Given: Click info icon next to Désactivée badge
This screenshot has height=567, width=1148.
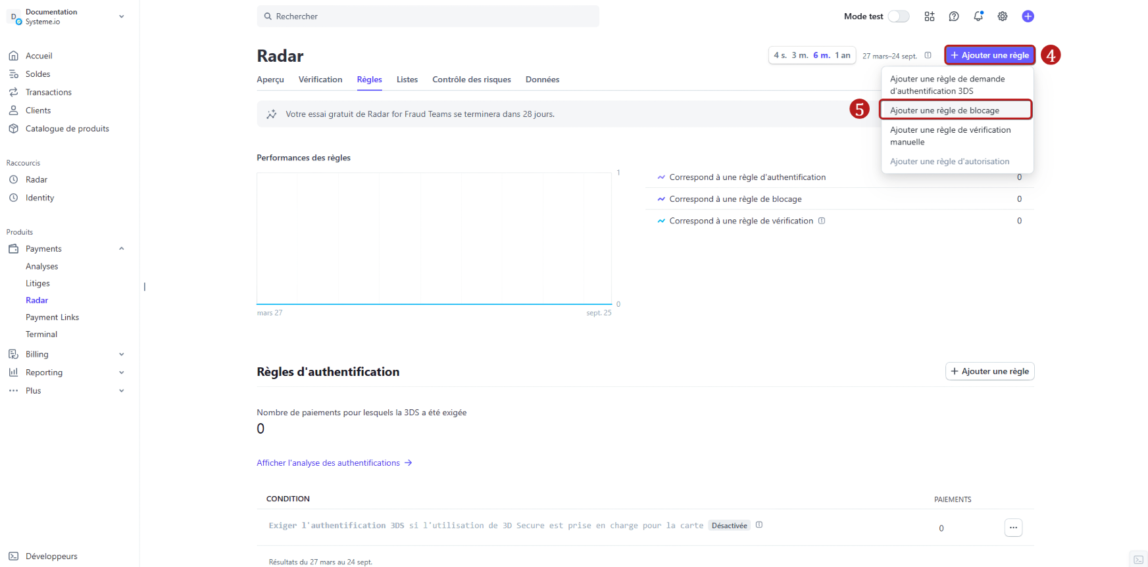Looking at the screenshot, I should [759, 525].
